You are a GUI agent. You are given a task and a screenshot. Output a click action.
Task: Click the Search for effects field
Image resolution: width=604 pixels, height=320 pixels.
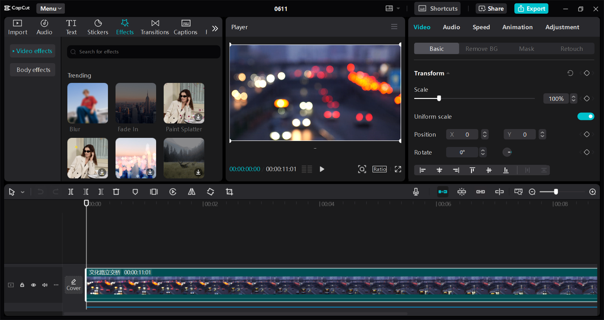[143, 52]
